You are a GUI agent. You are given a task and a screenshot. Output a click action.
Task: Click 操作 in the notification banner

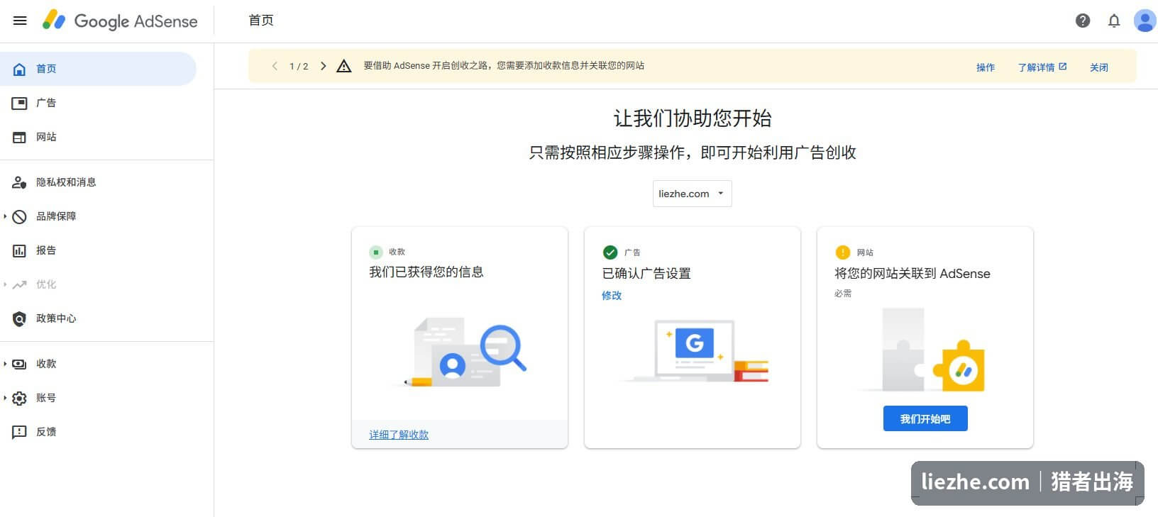tap(986, 67)
